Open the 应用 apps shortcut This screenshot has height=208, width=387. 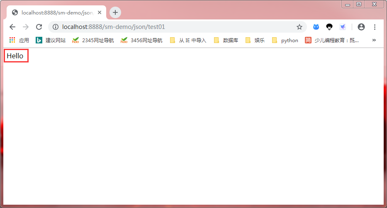[x=19, y=40]
